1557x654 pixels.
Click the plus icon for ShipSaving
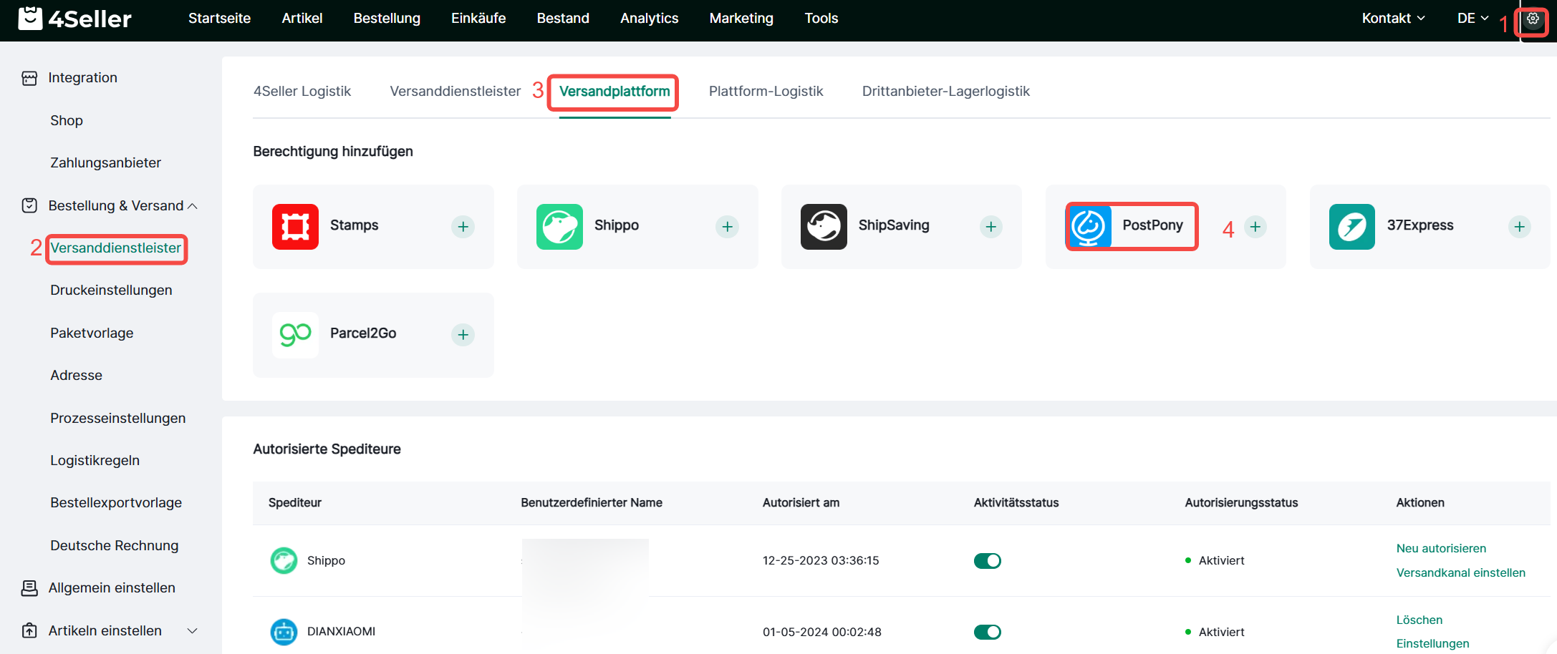(990, 227)
